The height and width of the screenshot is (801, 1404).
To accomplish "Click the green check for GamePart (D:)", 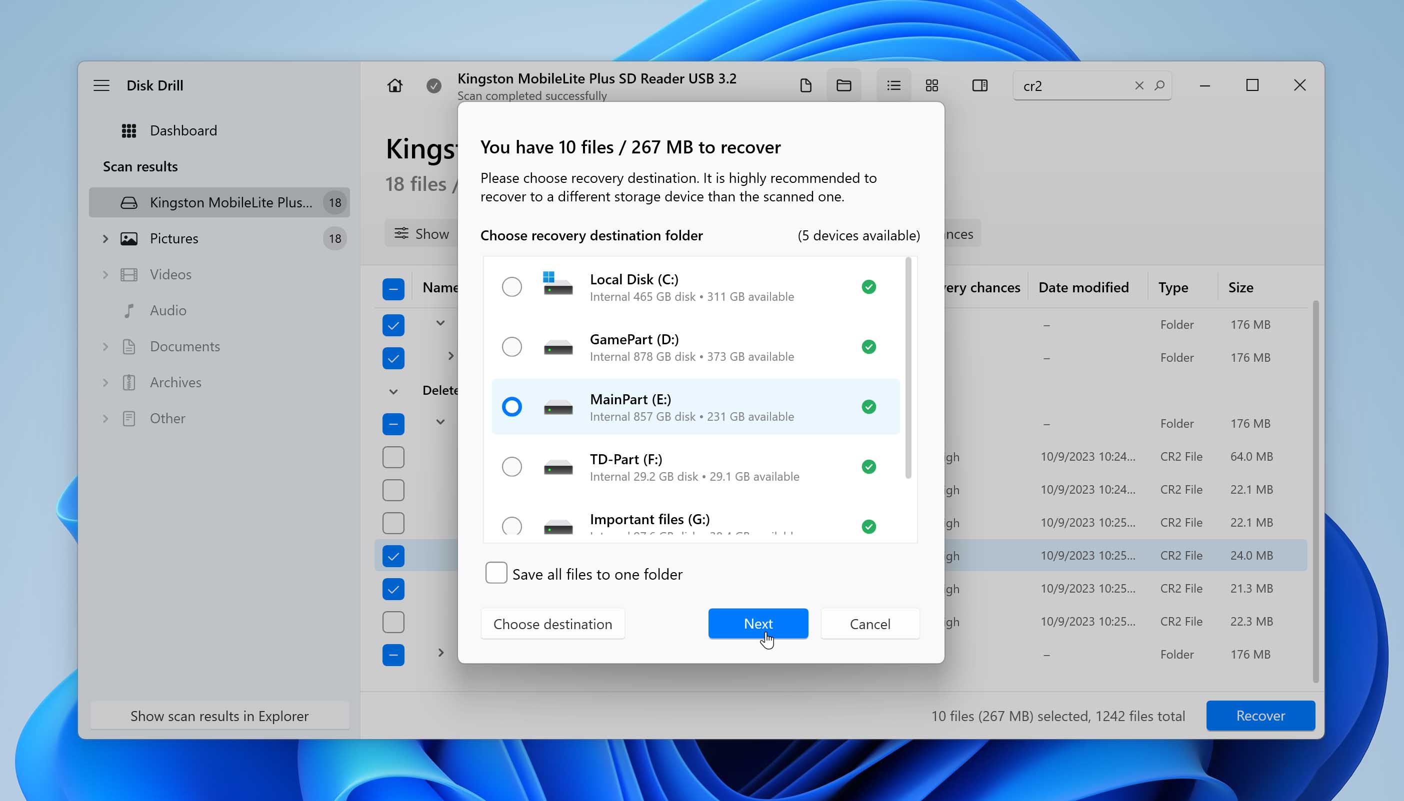I will coord(868,347).
